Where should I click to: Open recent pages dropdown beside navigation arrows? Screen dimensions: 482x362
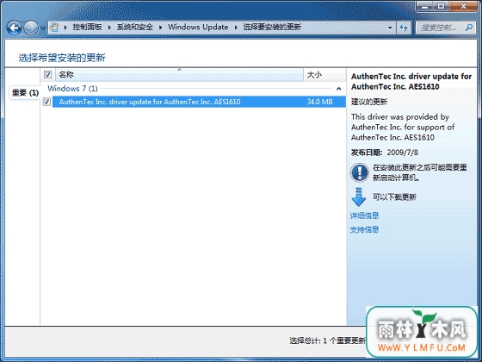(x=43, y=28)
